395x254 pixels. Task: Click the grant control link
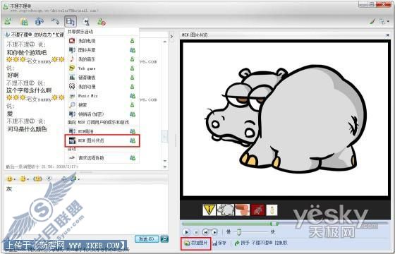point(261,243)
